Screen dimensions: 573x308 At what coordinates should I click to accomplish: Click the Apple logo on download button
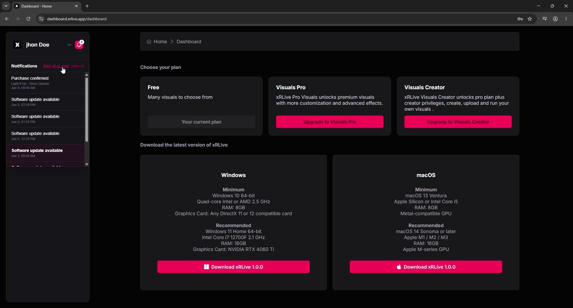coord(399,267)
